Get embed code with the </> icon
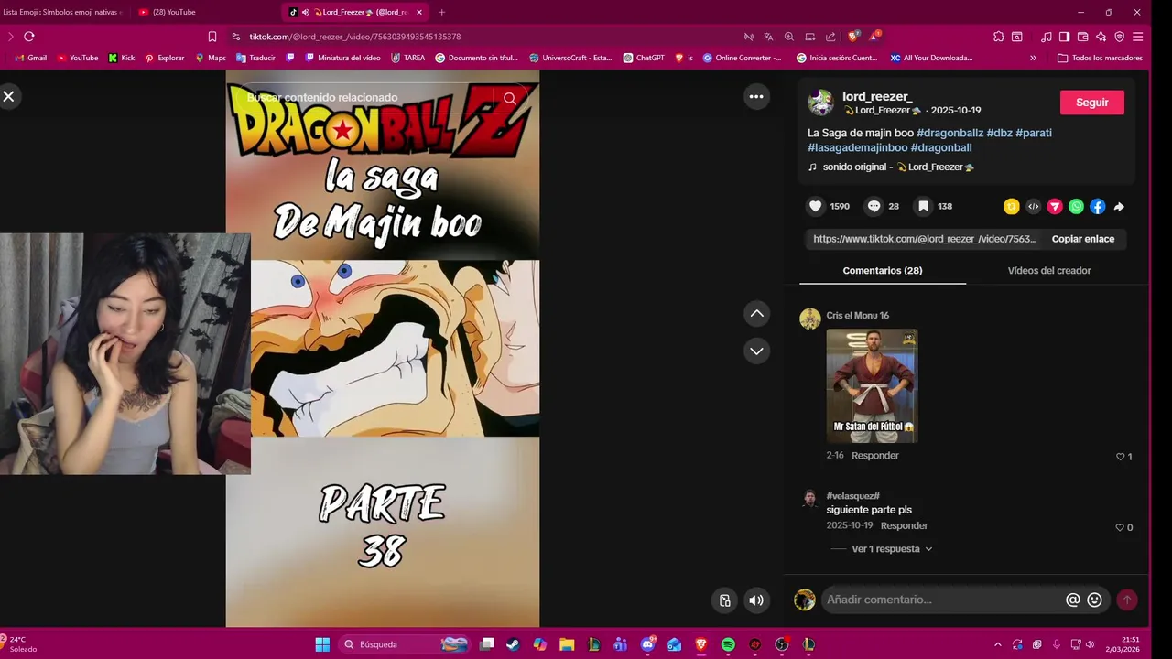 click(x=1034, y=207)
